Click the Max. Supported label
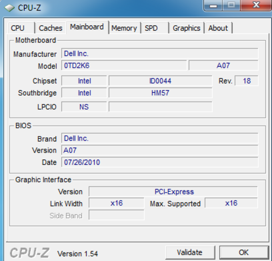Image resolution: width=272 pixels, height=261 pixels. pyautogui.click(x=175, y=204)
